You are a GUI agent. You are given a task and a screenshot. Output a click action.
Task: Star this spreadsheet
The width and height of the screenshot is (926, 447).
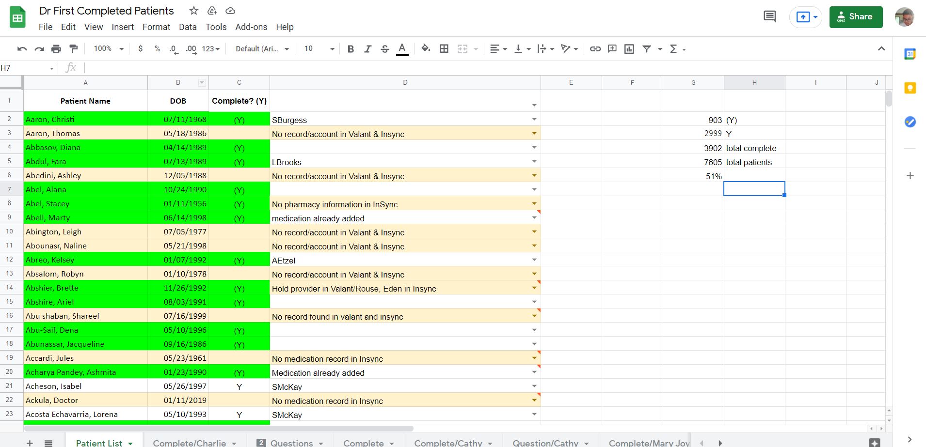194,11
